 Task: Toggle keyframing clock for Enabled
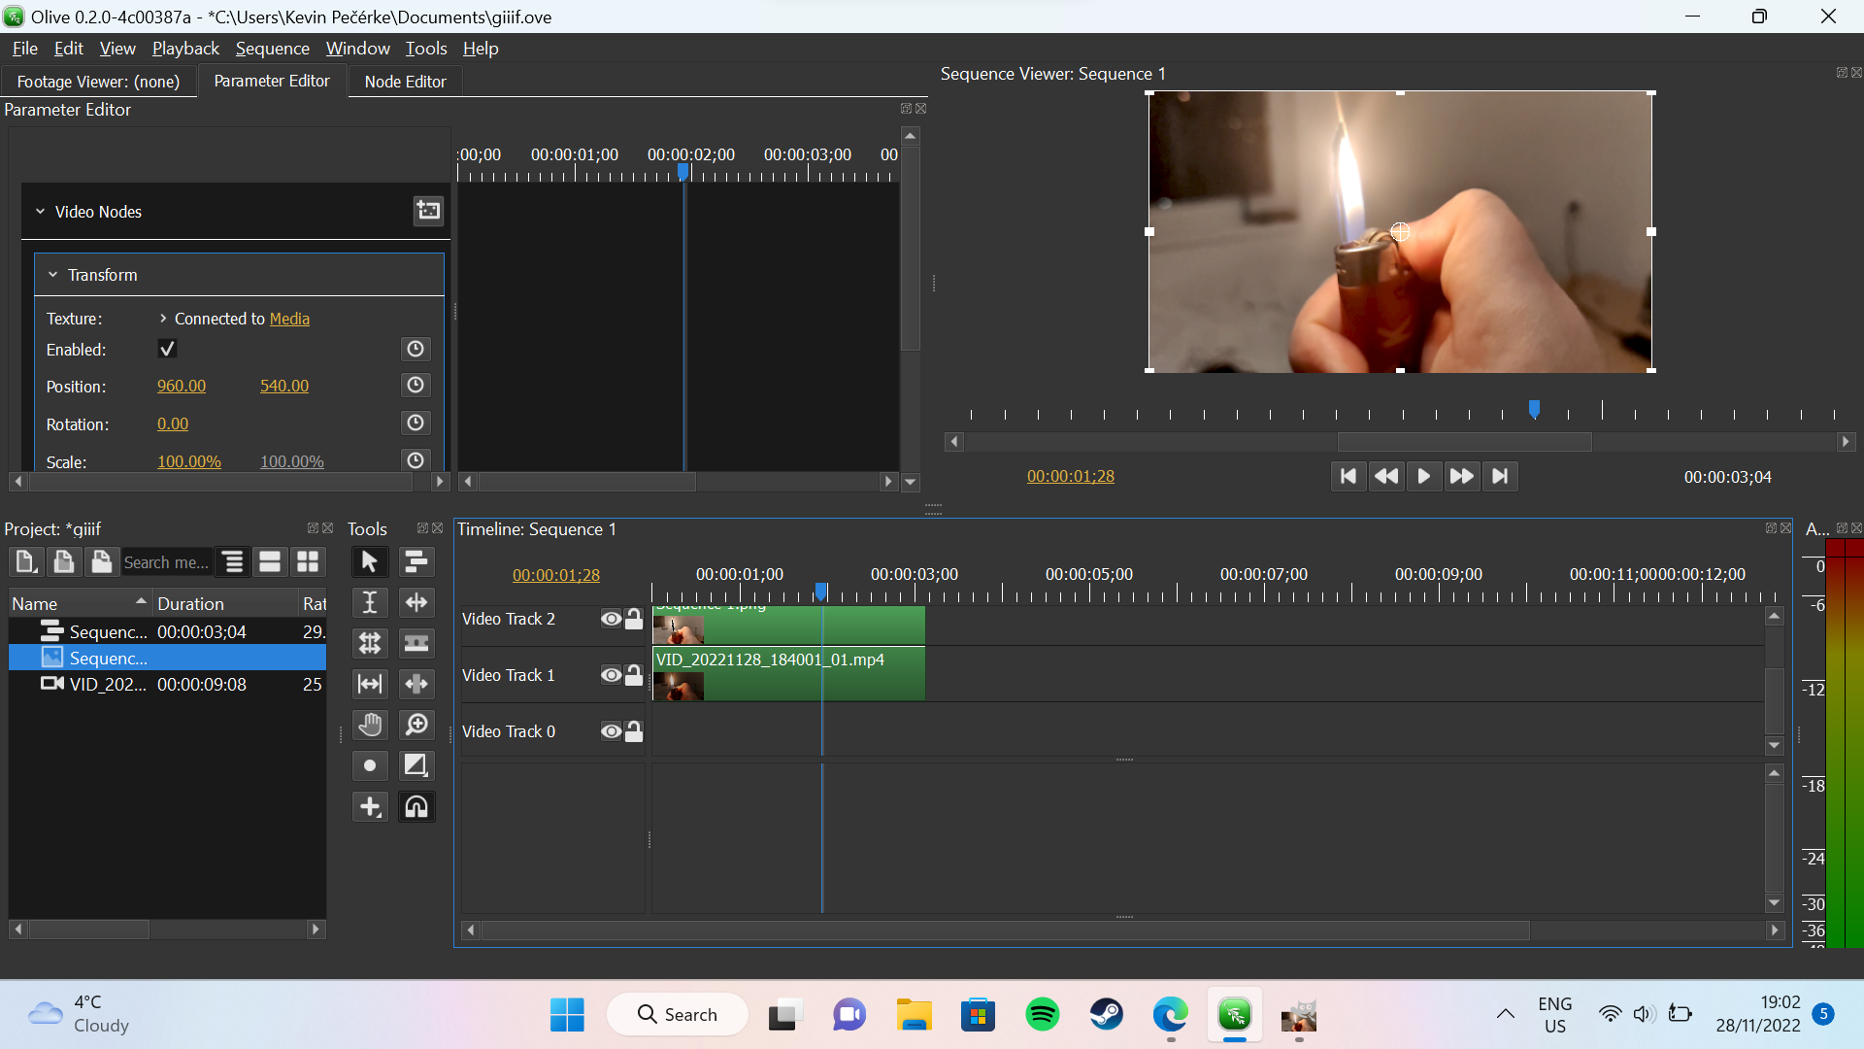pos(416,349)
